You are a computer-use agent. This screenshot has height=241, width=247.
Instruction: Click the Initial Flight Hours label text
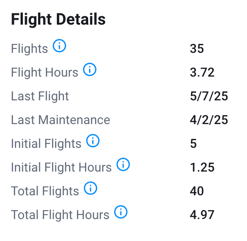tap(61, 168)
